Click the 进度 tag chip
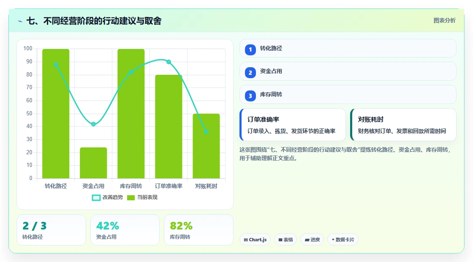 pos(312,240)
